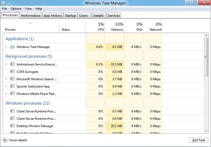Switch to the App History tab
Image resolution: width=211 pixels, height=147 pixels.
pos(53,15)
